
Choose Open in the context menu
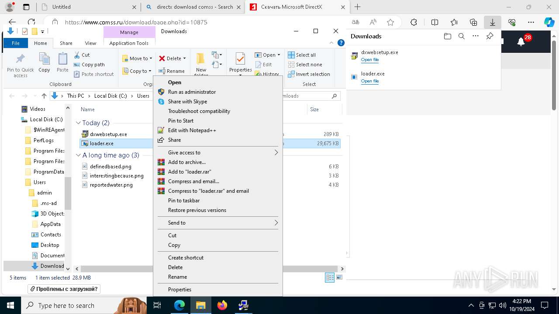218,82
